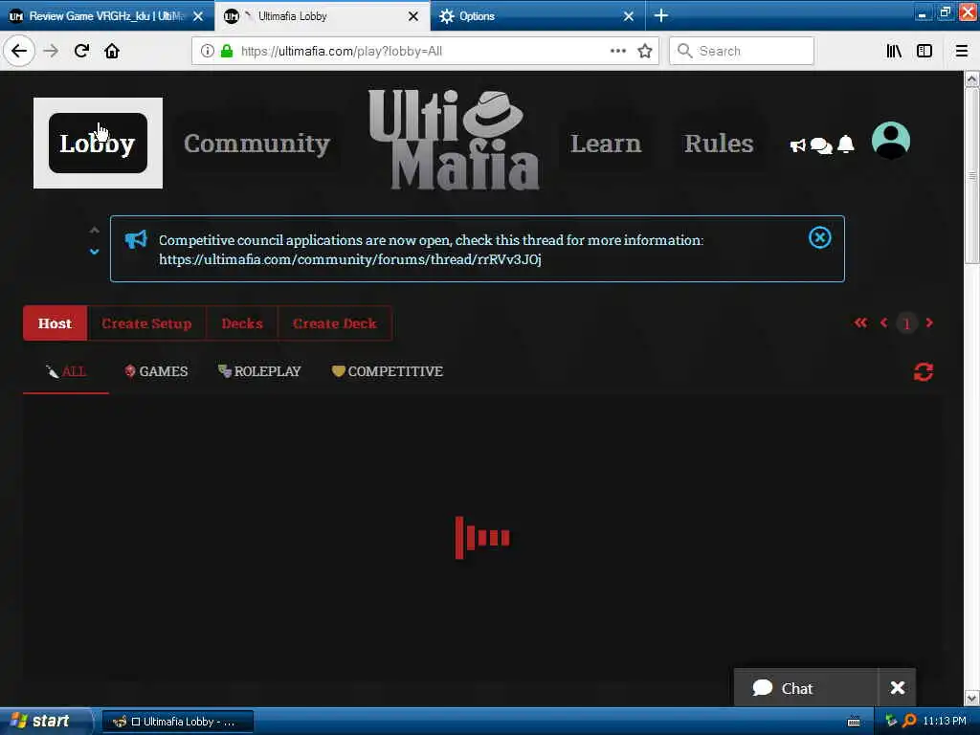Viewport: 980px width, 735px height.
Task: Open the Learn navigation item
Action: pyautogui.click(x=606, y=144)
